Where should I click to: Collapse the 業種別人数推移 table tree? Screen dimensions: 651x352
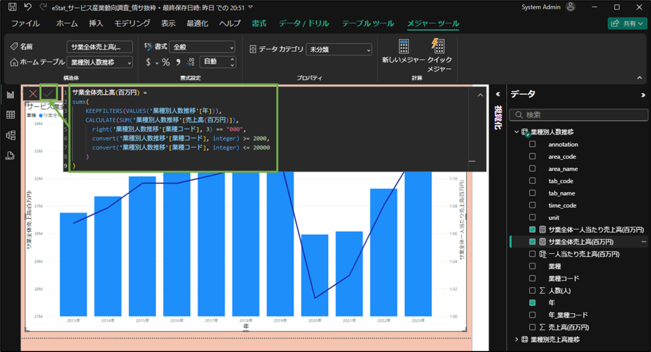click(x=516, y=132)
